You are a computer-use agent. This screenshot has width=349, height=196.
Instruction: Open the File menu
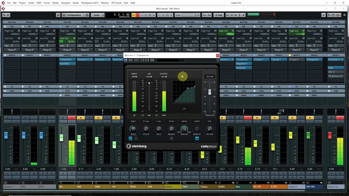pyautogui.click(x=9, y=3)
